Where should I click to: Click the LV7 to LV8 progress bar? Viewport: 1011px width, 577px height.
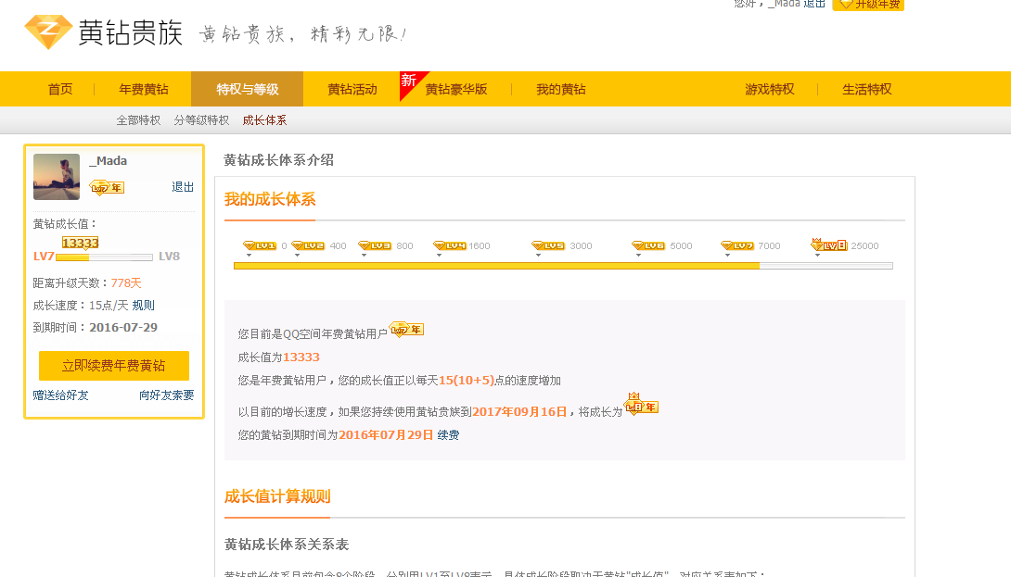(105, 257)
